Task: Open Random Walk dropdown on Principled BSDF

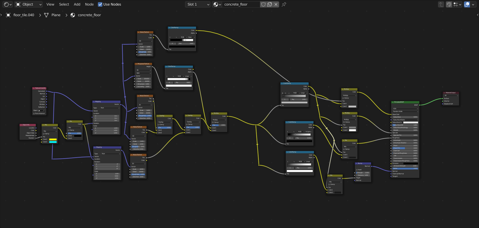Action: pos(405,111)
